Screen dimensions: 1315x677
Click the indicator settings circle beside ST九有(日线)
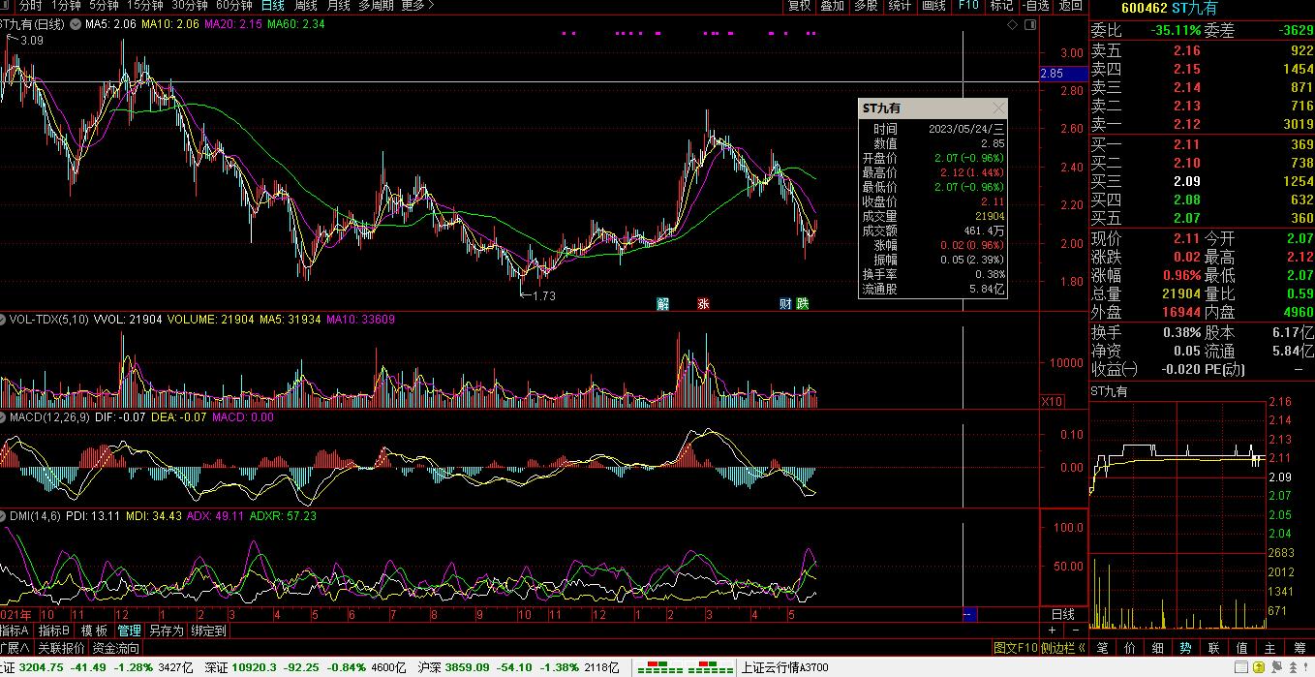click(x=75, y=23)
